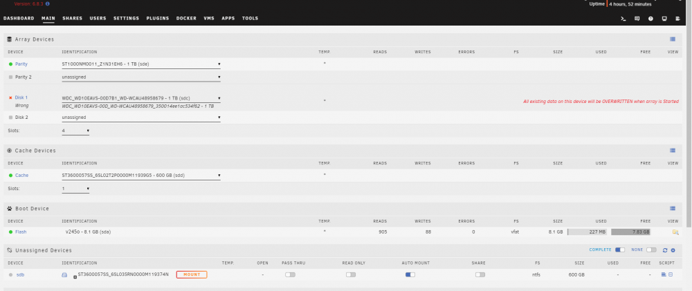This screenshot has width=692, height=291.
Task: Click the grey sdb status dot
Action: tap(10, 274)
